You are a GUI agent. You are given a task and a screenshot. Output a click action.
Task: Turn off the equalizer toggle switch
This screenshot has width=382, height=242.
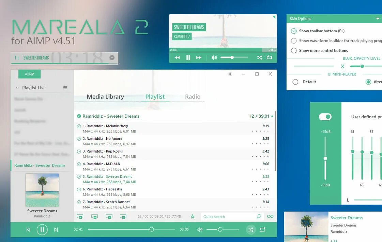pyautogui.click(x=325, y=117)
